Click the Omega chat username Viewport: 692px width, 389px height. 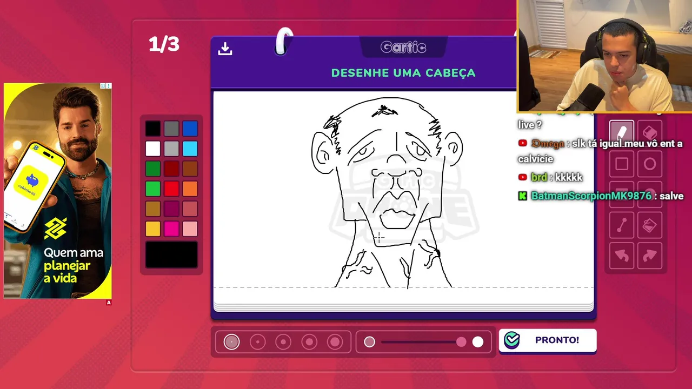548,144
